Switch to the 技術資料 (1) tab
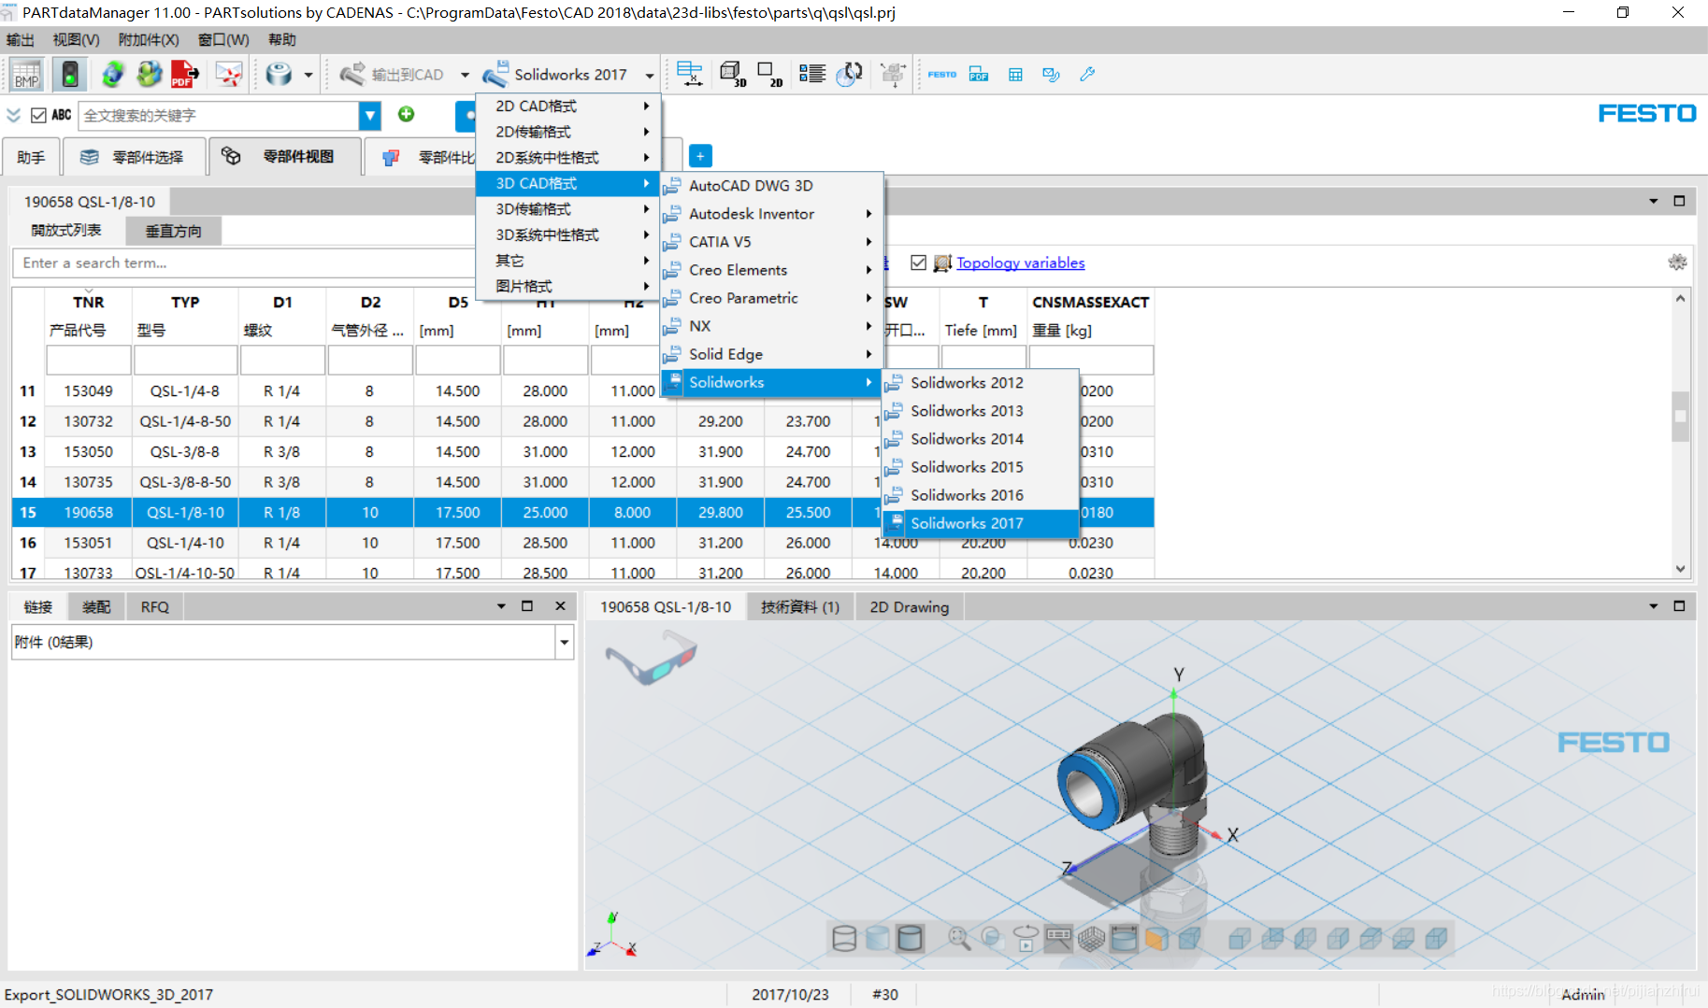Viewport: 1708px width, 1008px height. (x=799, y=607)
